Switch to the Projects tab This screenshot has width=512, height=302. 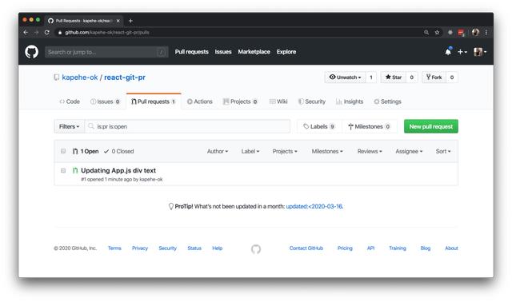[x=240, y=101]
